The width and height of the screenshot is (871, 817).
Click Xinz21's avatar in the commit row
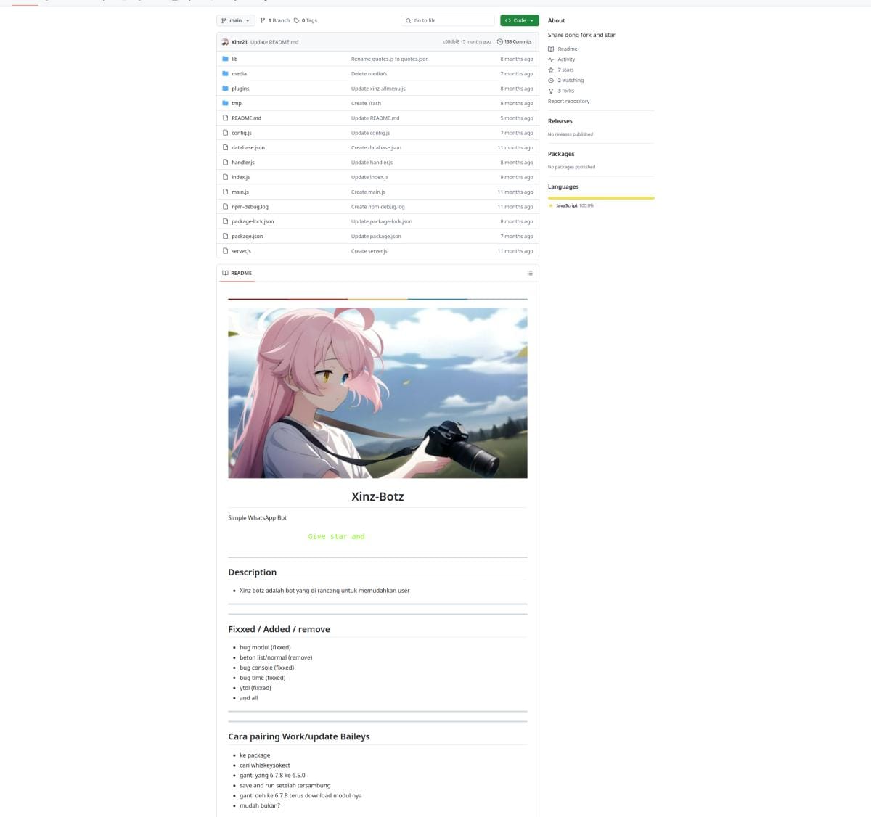[226, 41]
